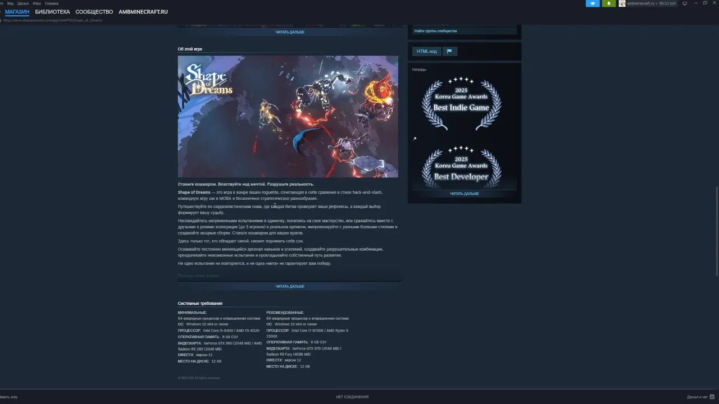
Task: Expand the ambminecraft.ru account dropdown
Action: 641,3
